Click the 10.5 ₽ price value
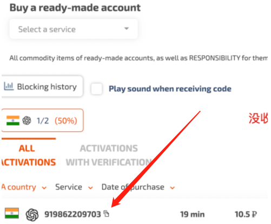The width and height of the screenshot is (271, 224). [246, 214]
